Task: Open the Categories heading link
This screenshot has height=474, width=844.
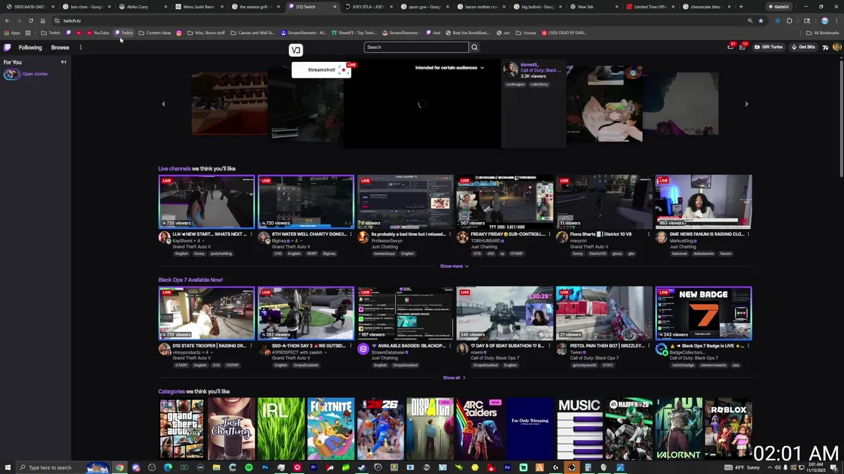Action: click(x=171, y=392)
